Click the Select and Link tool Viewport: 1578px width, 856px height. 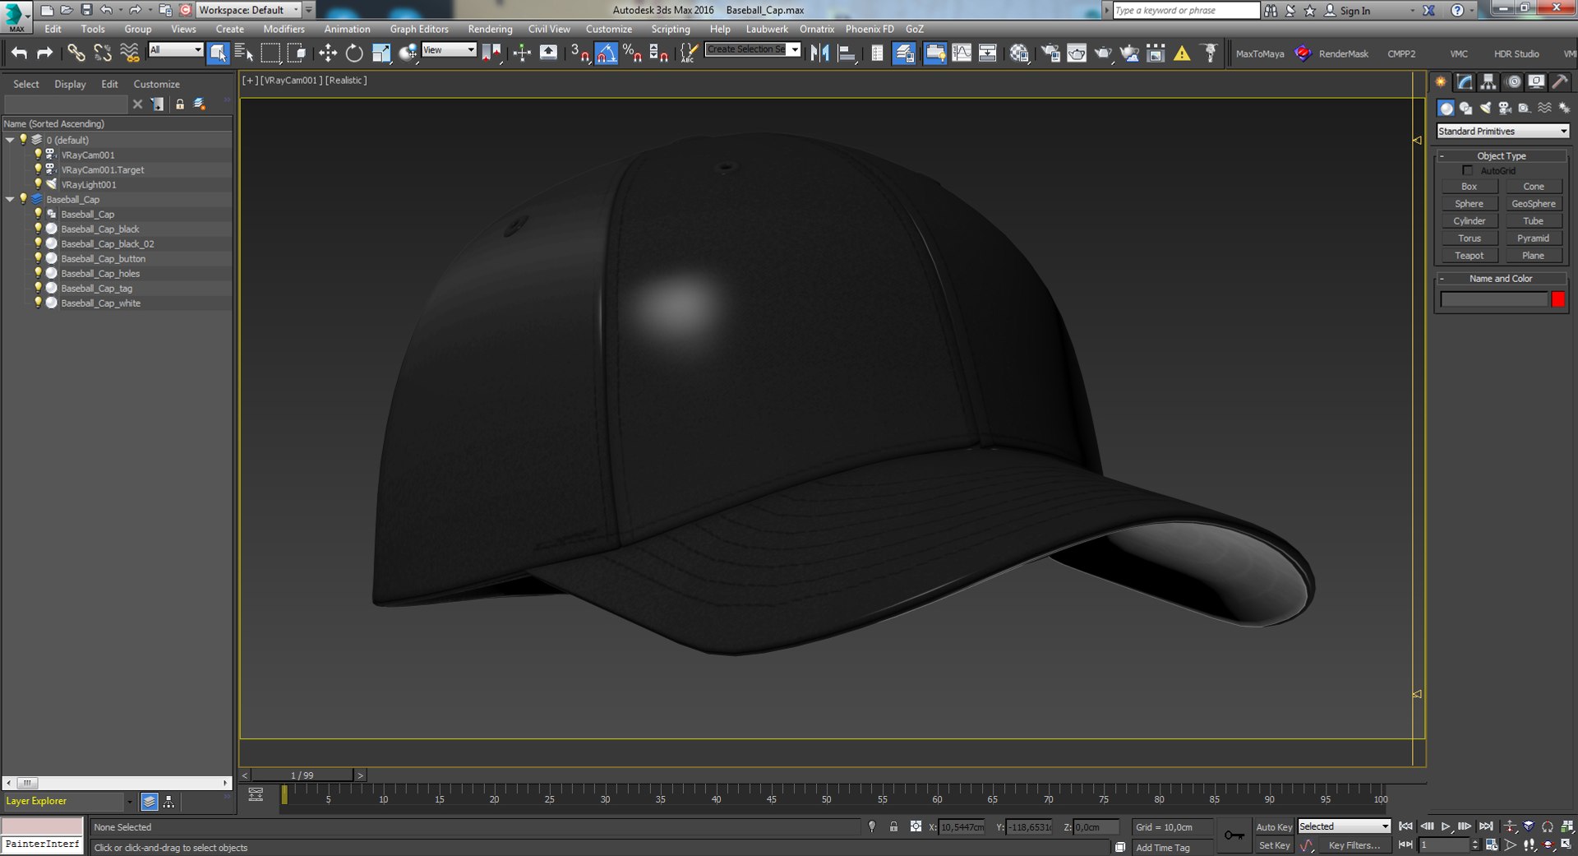[x=76, y=53]
